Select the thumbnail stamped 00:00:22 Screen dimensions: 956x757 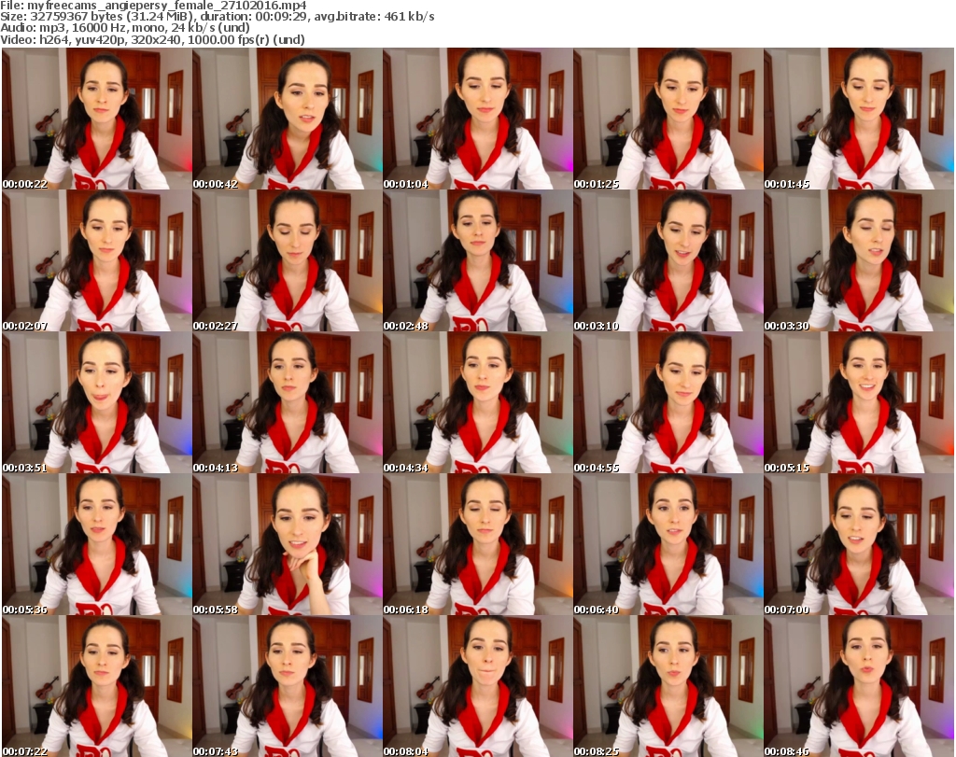(96, 119)
